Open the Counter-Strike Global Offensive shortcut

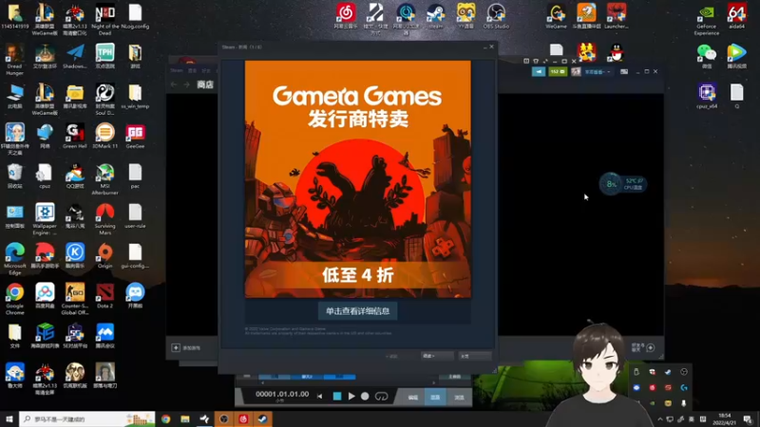(x=75, y=299)
